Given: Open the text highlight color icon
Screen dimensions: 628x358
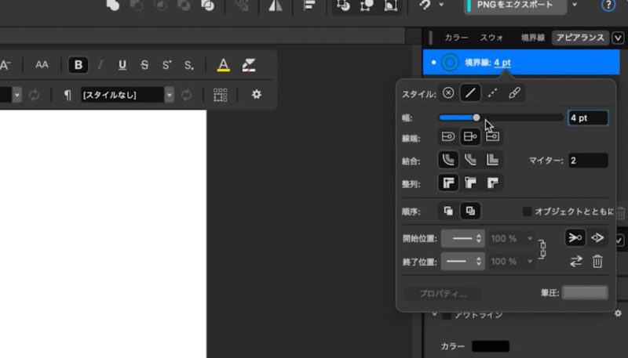Looking at the screenshot, I should [x=249, y=65].
